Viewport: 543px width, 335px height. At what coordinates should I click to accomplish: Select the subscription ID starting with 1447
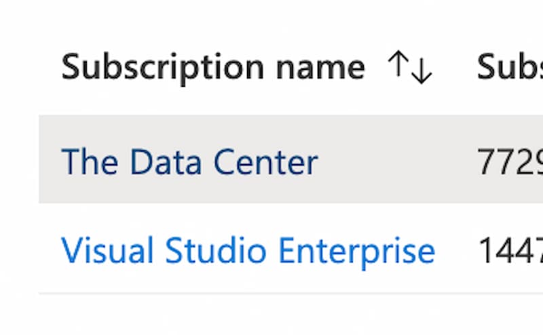(x=510, y=251)
